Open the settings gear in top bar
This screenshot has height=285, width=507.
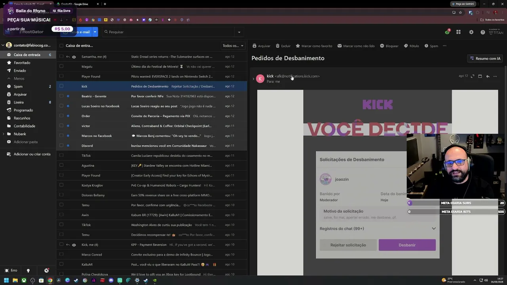tap(471, 32)
